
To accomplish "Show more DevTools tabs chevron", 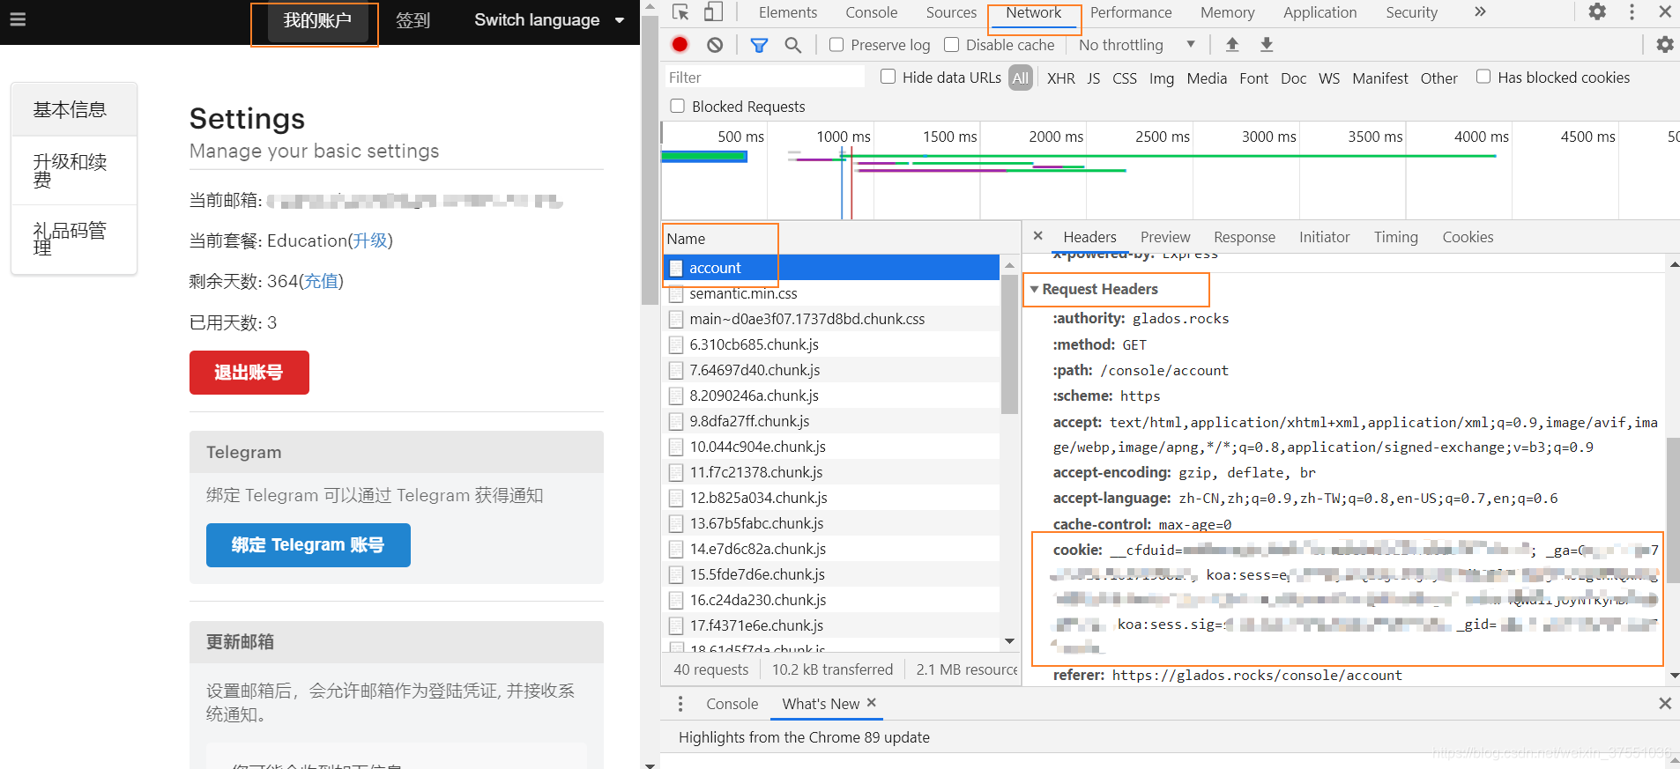I will [1480, 12].
